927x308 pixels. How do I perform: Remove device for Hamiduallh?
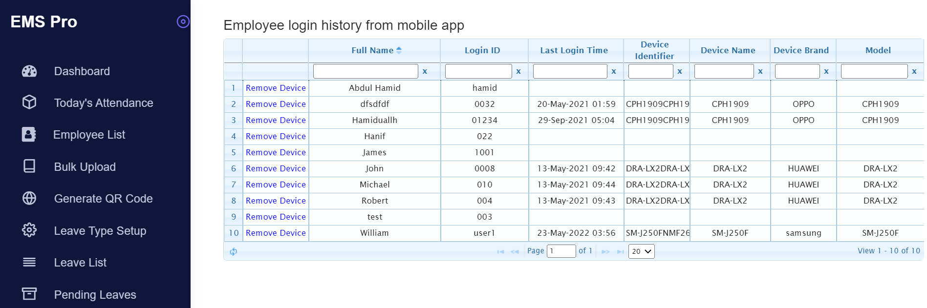pos(276,120)
